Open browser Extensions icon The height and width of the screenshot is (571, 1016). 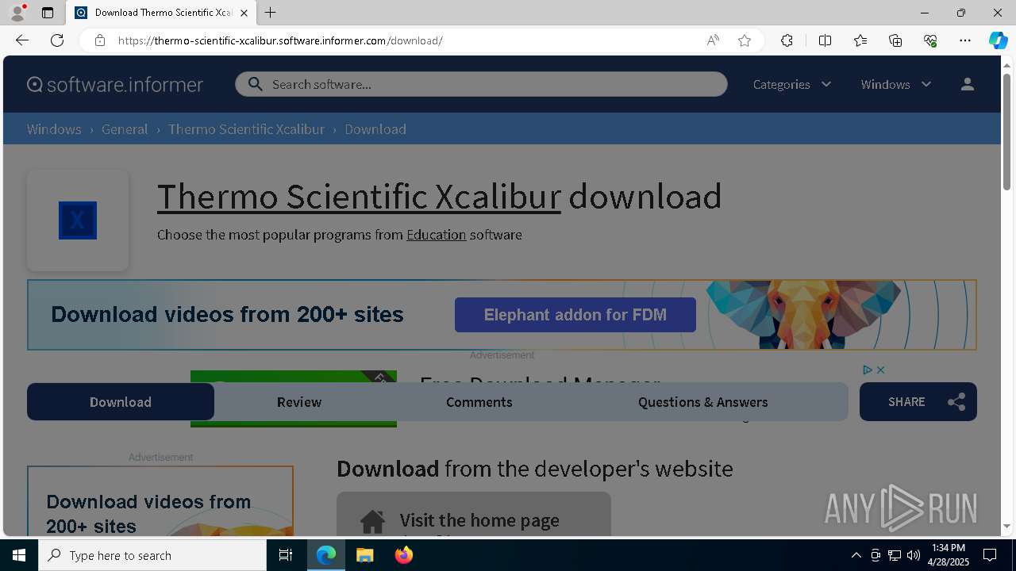pos(787,40)
